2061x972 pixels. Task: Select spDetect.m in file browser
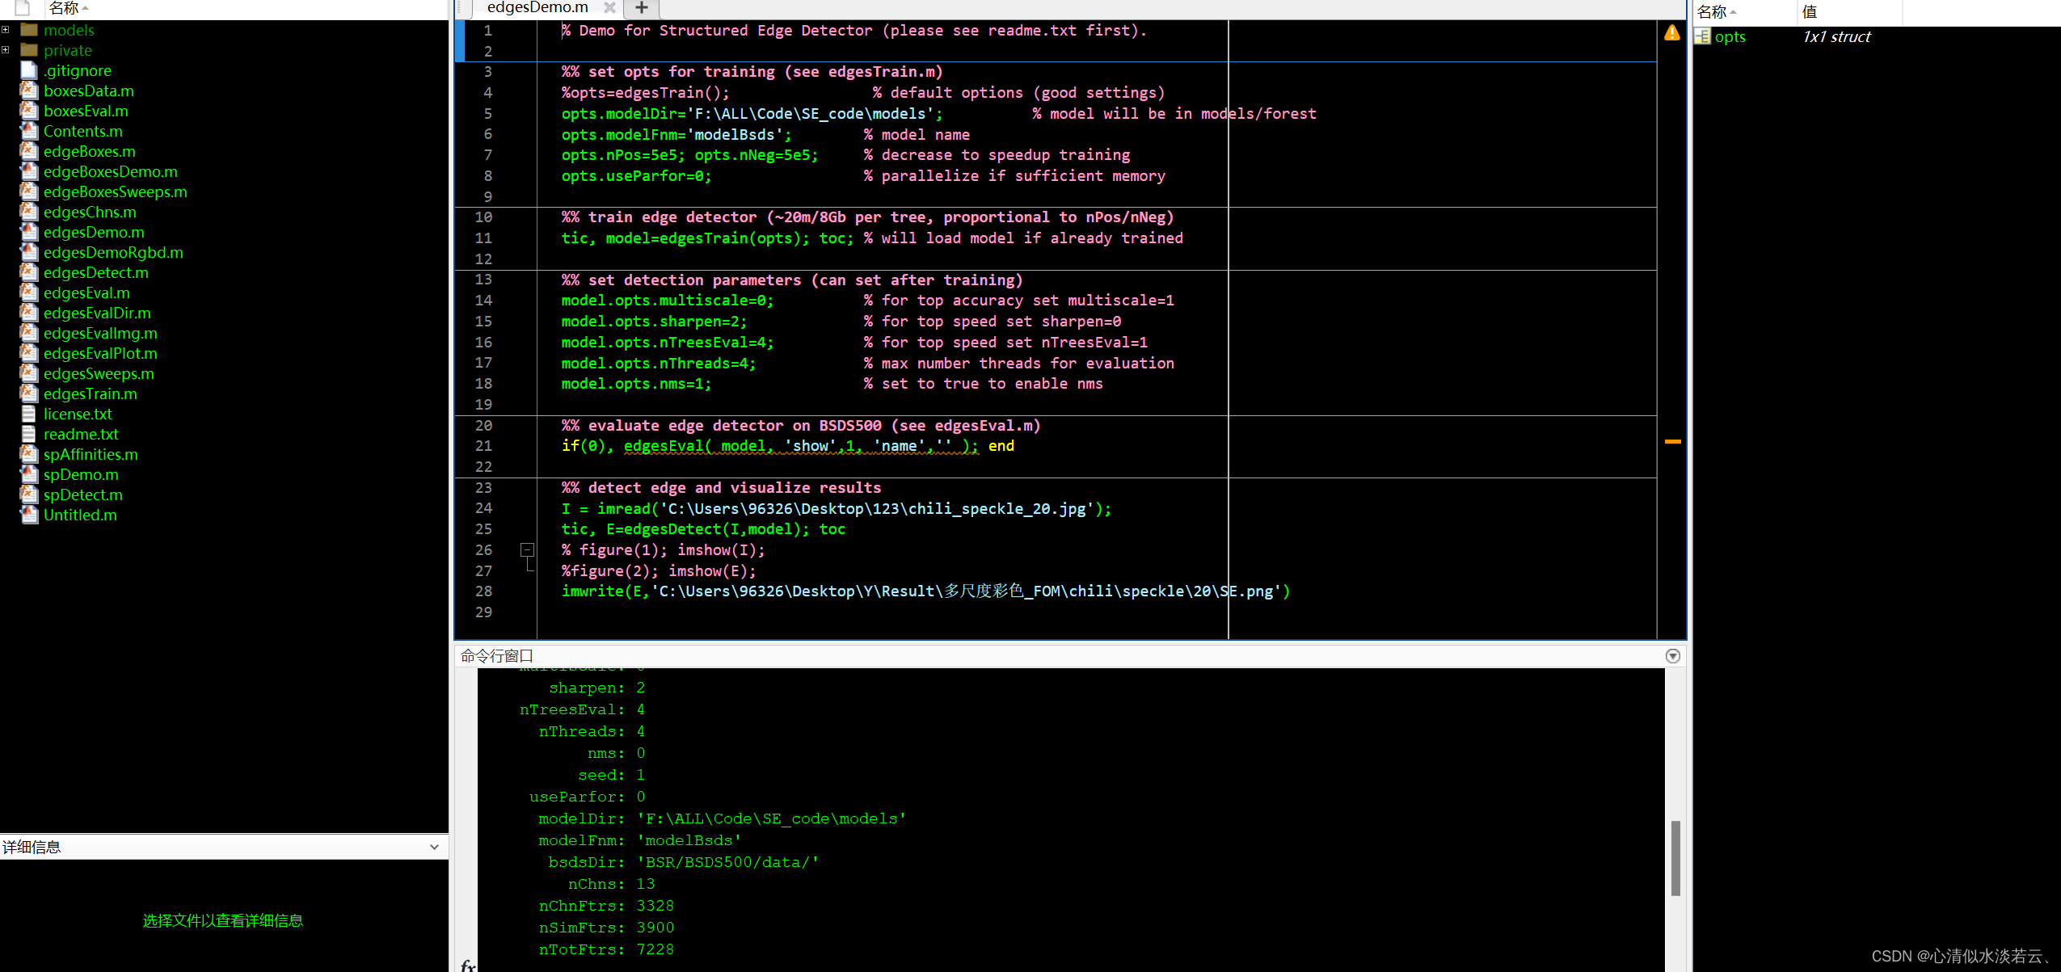pyautogui.click(x=83, y=494)
